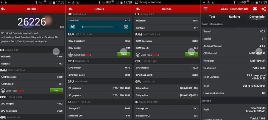Tap the picture icon beside Saving screenshot text
The image size is (268, 120).
(x=136, y=2)
